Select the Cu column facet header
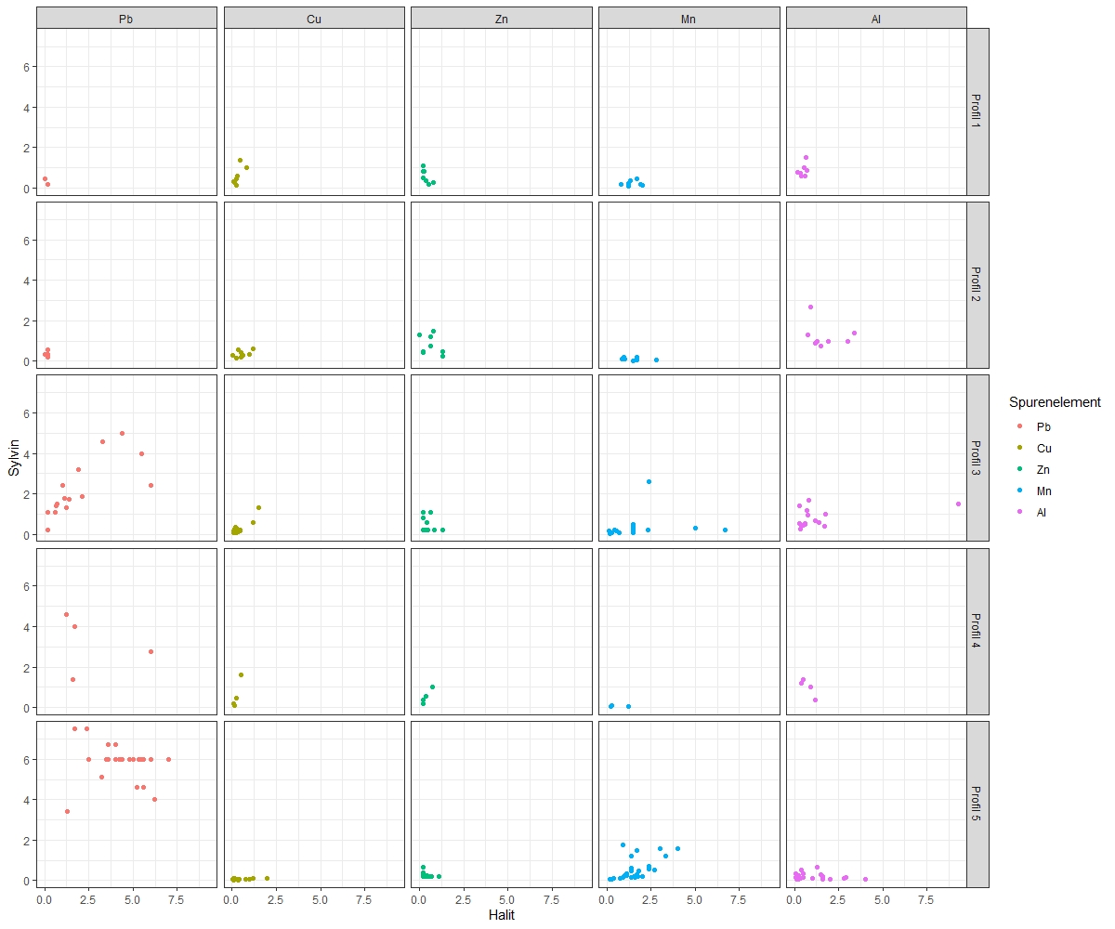This screenshot has height=929, width=1115. pyautogui.click(x=314, y=18)
